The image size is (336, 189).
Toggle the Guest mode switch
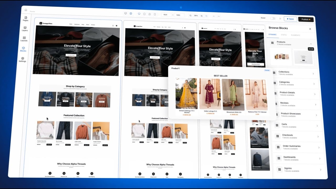[x=273, y=18]
